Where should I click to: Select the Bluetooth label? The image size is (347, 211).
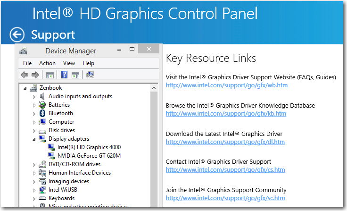(x=61, y=113)
